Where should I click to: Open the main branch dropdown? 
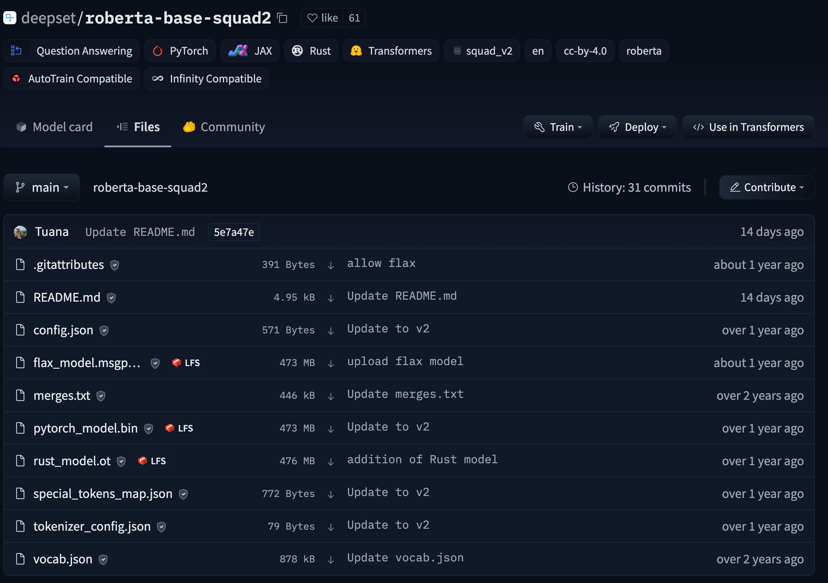click(42, 187)
